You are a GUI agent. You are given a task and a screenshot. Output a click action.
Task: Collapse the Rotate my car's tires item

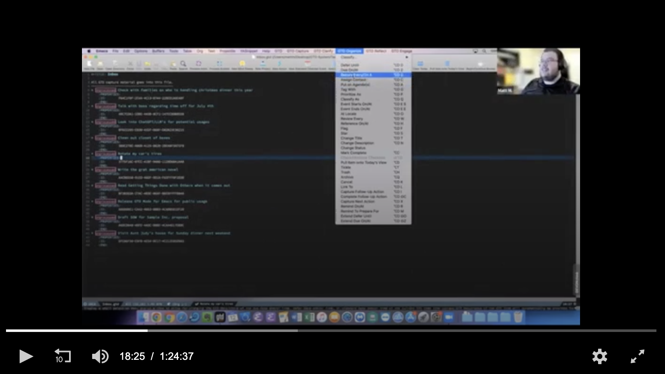[x=92, y=154]
